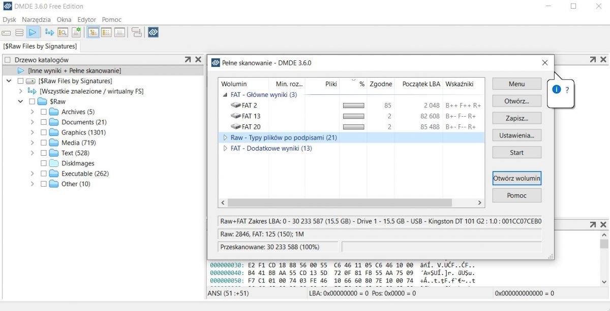Click the Menu button in scan dialog
Viewport: 610px width, 311px height.
click(516, 84)
